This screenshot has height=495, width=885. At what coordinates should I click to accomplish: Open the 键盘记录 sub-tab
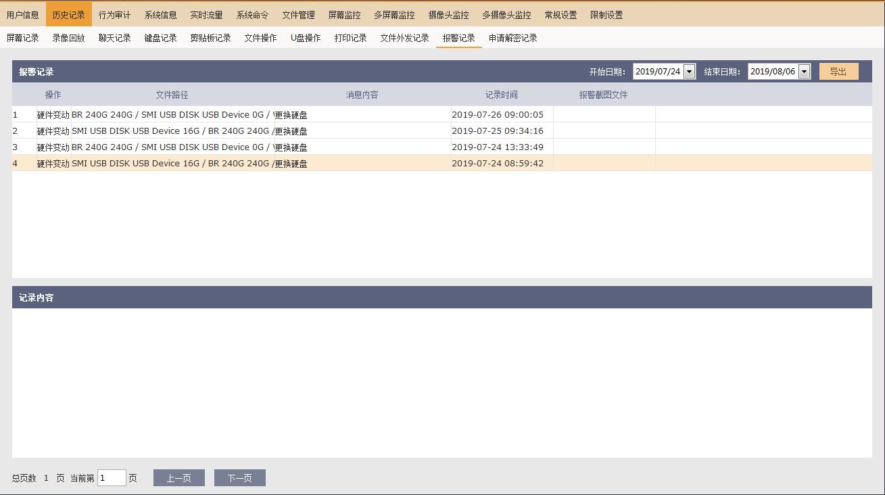coord(160,38)
